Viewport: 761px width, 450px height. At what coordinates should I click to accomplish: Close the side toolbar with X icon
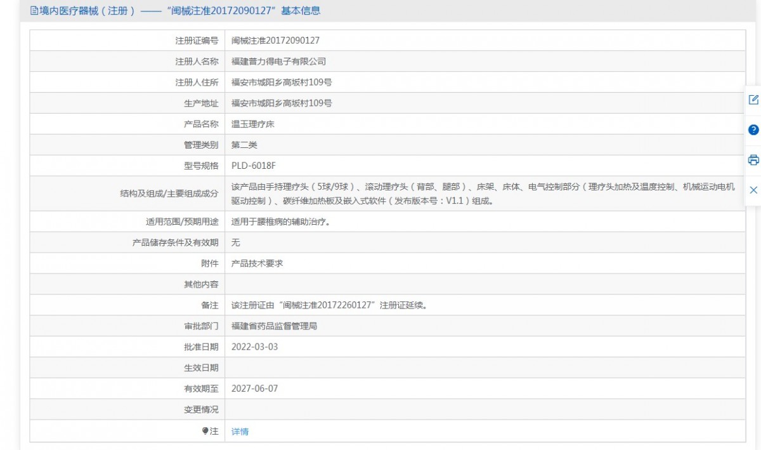(x=753, y=190)
